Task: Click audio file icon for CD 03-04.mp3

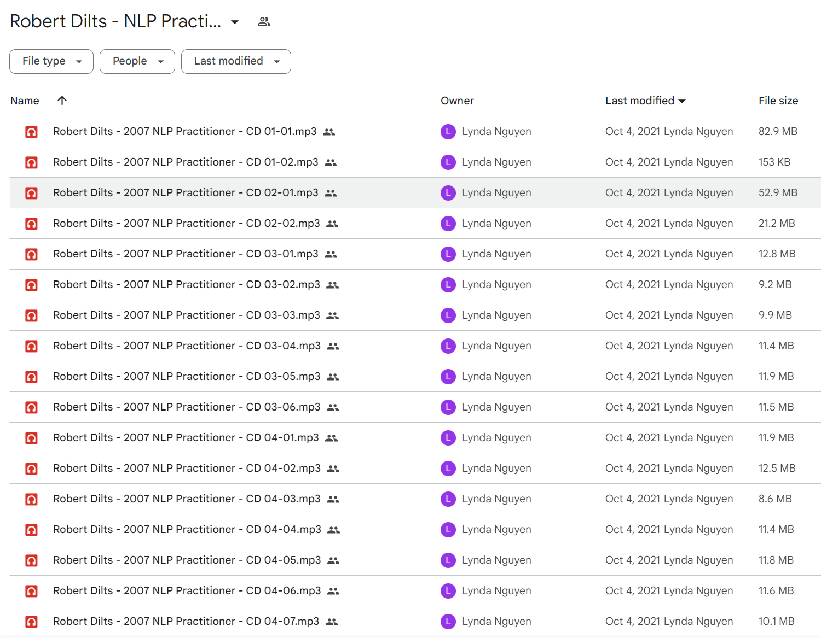Action: point(32,346)
